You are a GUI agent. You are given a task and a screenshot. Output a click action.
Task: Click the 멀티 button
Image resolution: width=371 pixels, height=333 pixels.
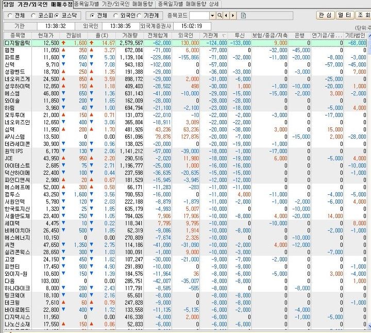pos(345,15)
